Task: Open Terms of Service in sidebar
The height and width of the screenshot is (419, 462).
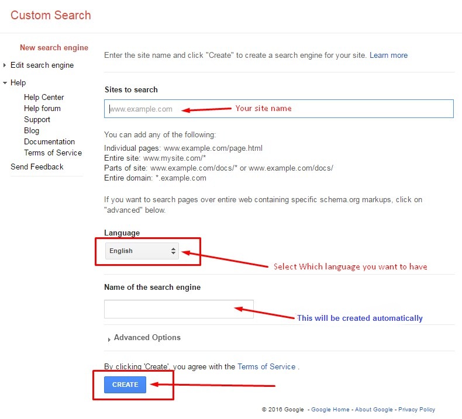Action: pyautogui.click(x=53, y=153)
